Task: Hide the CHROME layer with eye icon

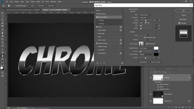Action: [151, 78]
